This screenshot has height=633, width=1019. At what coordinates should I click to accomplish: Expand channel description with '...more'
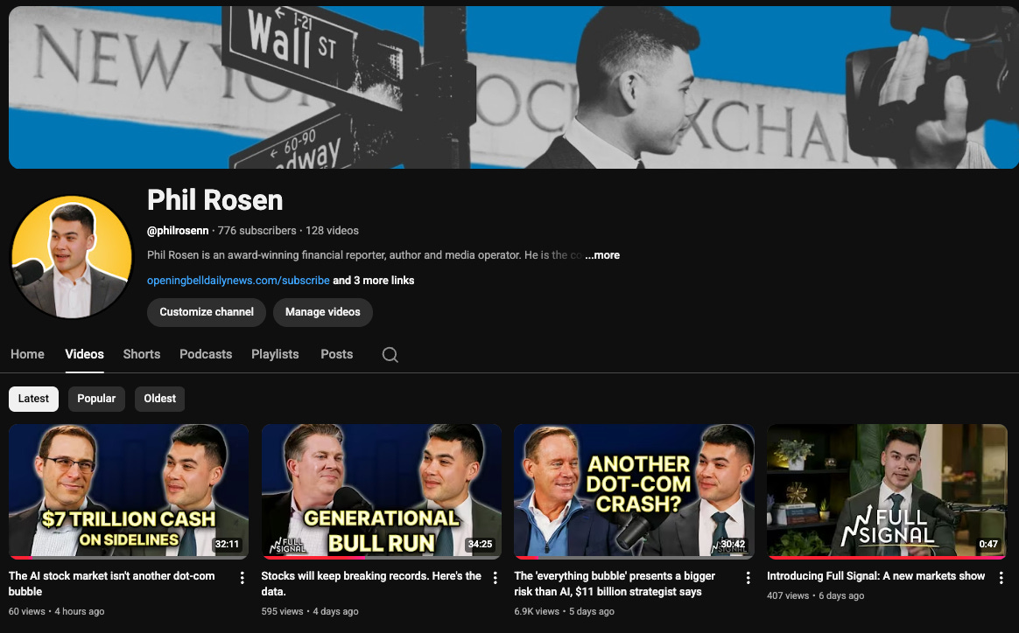coord(602,255)
